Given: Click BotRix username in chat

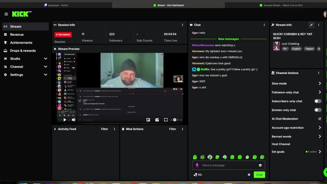Looking at the screenshot, I should tap(205, 69).
